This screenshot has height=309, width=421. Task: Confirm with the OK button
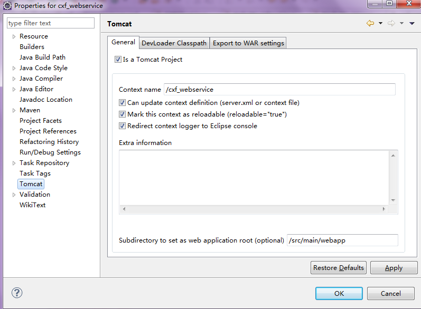coord(339,294)
